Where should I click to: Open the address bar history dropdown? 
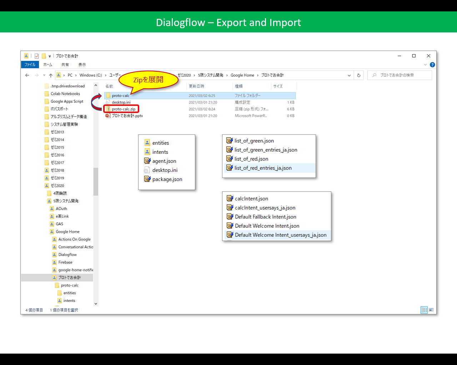349,75
